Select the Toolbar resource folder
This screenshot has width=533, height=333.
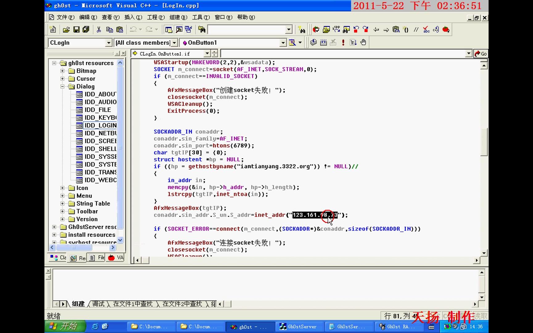click(x=87, y=212)
